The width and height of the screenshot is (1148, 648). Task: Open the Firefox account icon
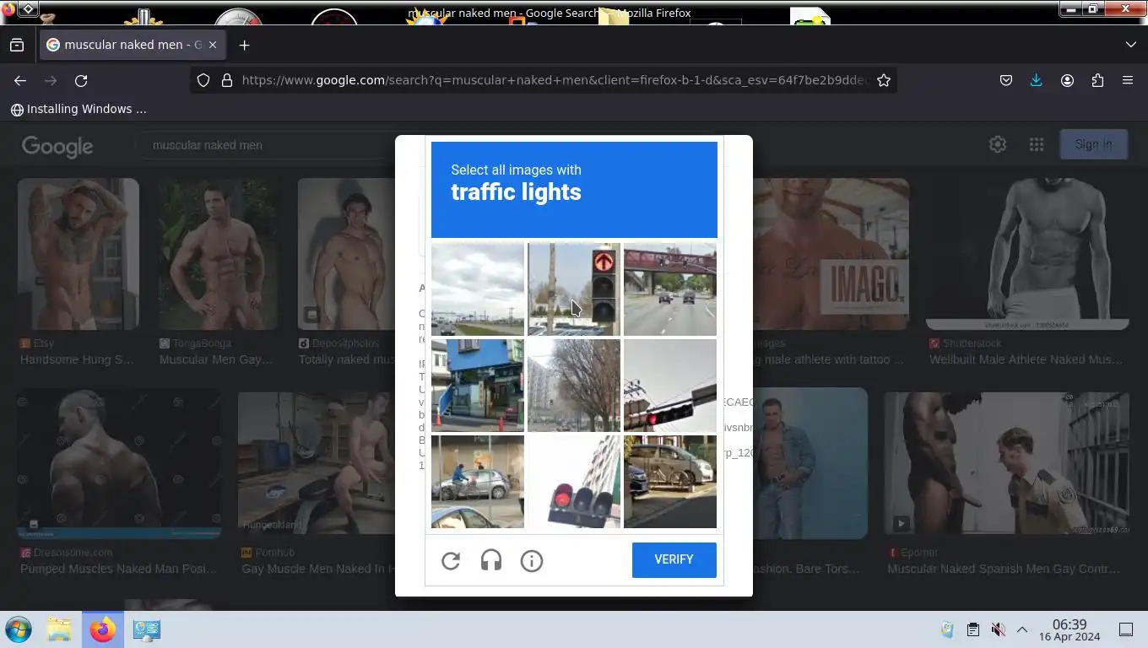(x=1067, y=80)
